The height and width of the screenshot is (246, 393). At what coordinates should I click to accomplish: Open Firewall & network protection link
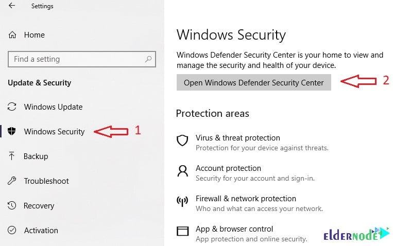pyautogui.click(x=246, y=199)
